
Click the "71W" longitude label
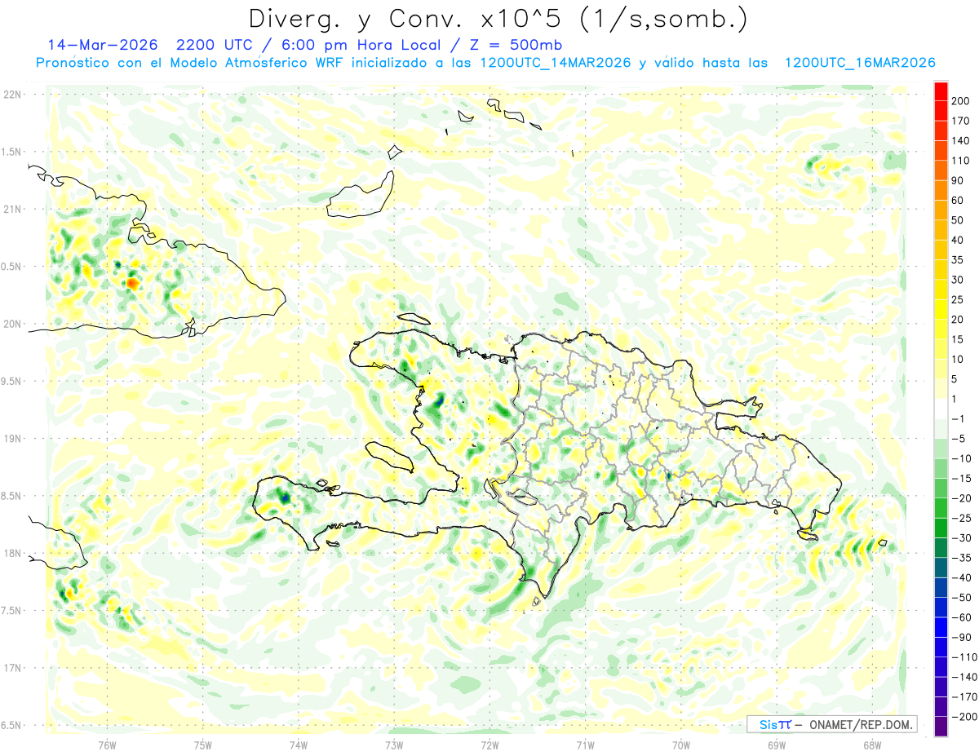585,745
